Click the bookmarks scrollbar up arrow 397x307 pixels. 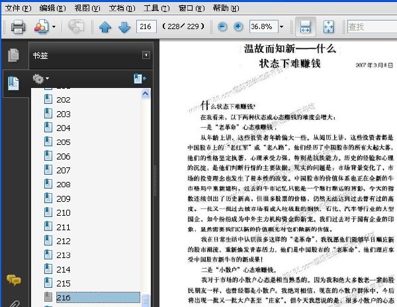[x=146, y=94]
